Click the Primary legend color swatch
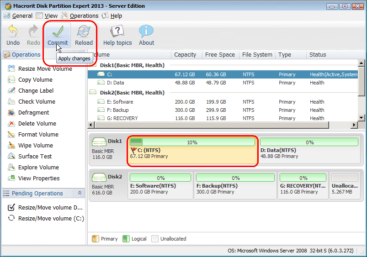This screenshot has width=367, height=257. tap(95, 239)
